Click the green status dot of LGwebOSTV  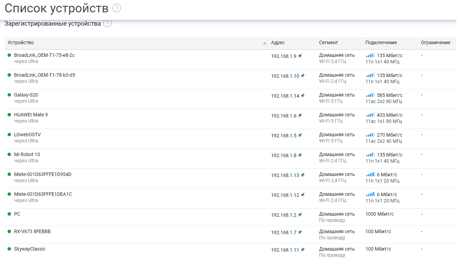point(9,135)
